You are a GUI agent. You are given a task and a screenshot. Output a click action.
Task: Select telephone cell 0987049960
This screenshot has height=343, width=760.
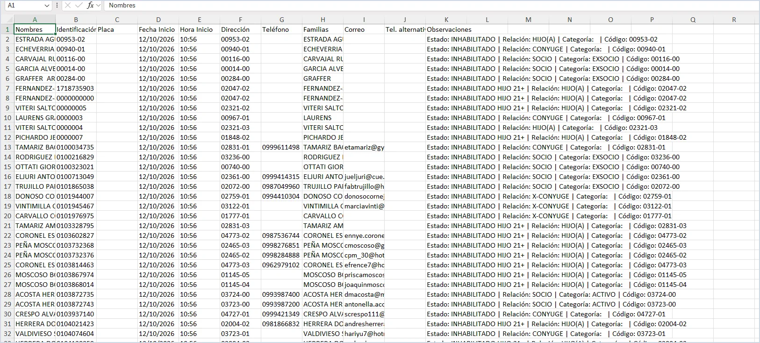click(x=281, y=186)
